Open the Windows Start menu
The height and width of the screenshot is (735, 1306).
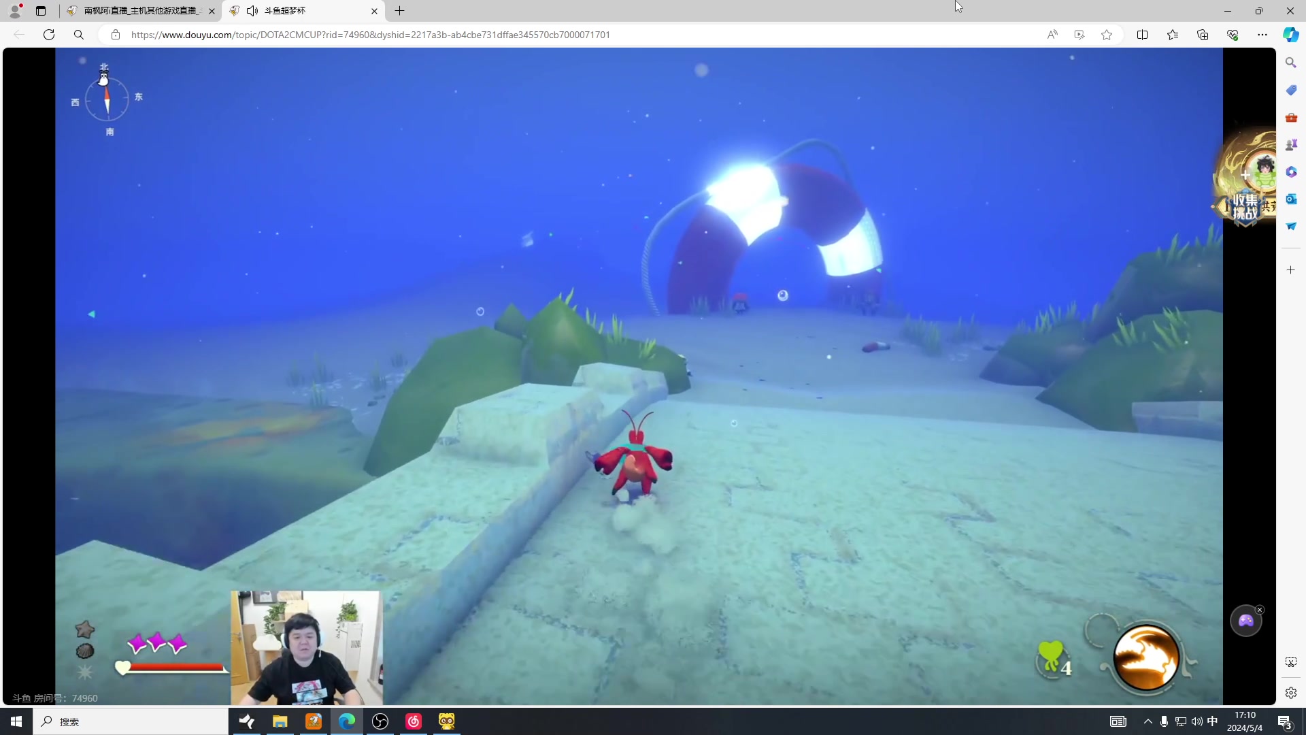pyautogui.click(x=16, y=721)
